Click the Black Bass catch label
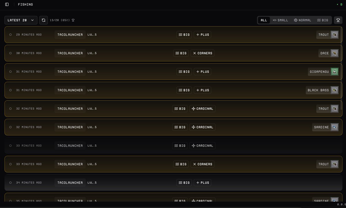The height and width of the screenshot is (208, 346). (318, 90)
